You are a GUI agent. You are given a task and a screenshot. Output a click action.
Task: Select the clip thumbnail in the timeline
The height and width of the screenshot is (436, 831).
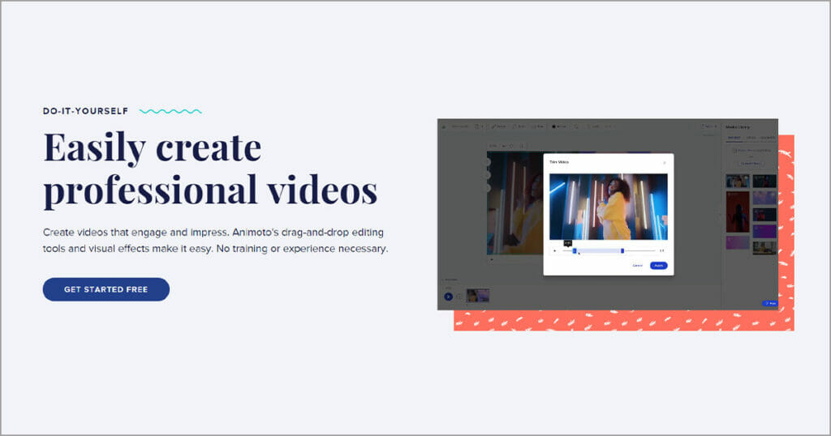coord(477,295)
